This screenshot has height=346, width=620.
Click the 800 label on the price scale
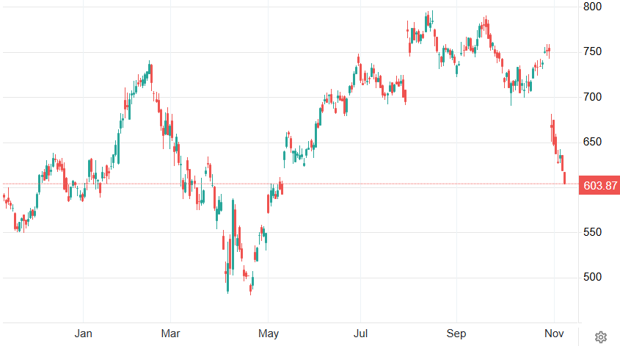(x=593, y=7)
